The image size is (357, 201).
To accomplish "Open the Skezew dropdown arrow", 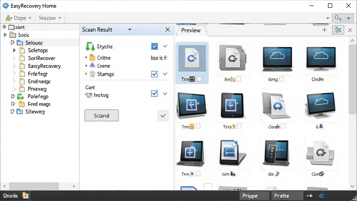I will [60, 18].
